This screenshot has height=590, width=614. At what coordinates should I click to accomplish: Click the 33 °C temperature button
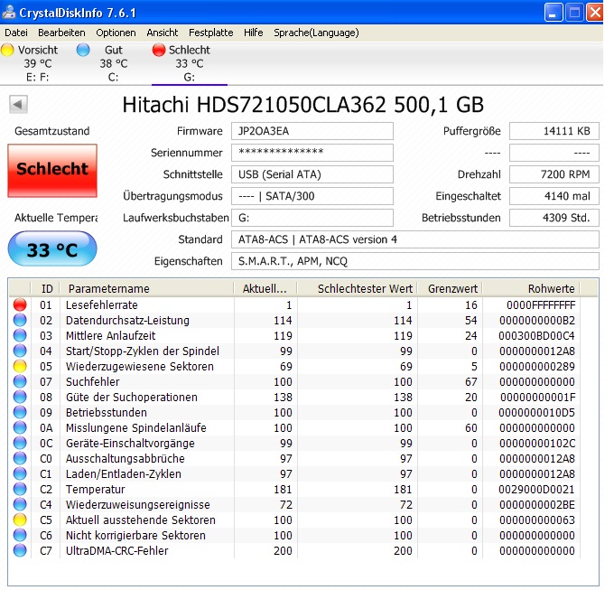click(52, 249)
